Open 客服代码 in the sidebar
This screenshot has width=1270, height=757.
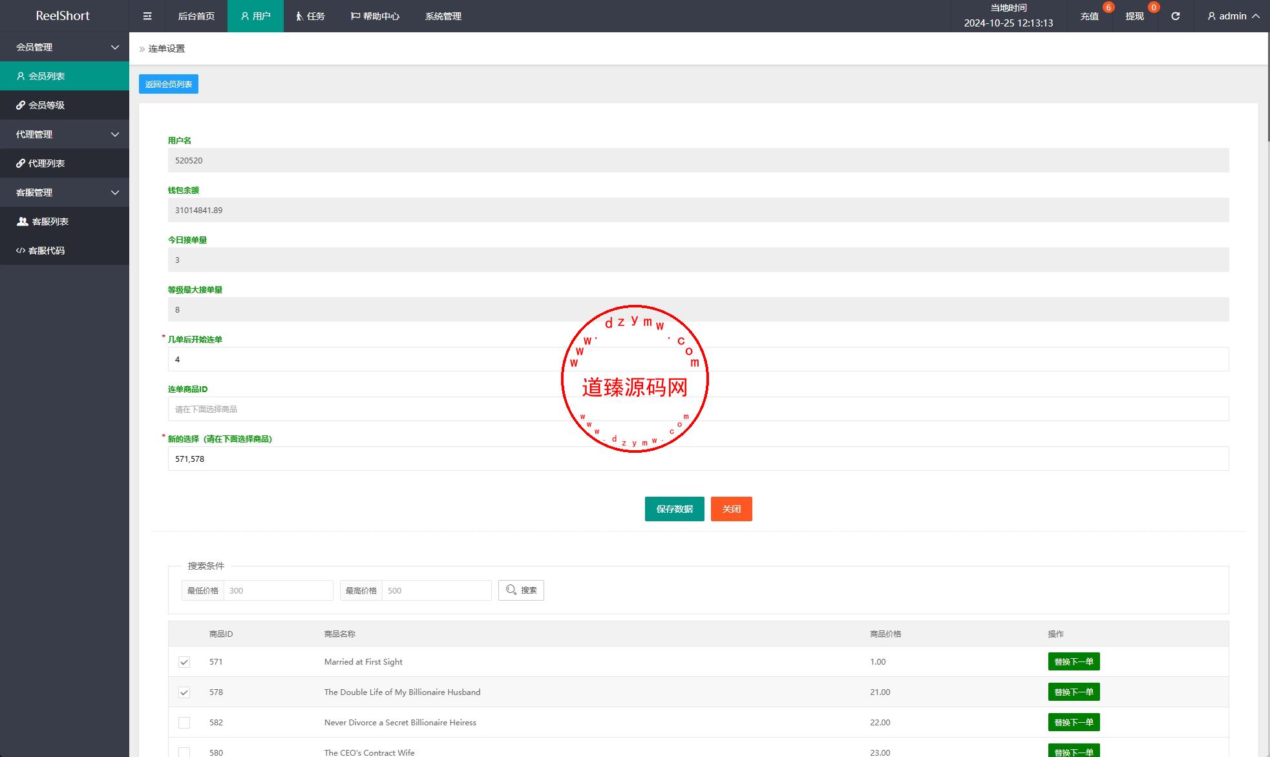[x=65, y=251]
